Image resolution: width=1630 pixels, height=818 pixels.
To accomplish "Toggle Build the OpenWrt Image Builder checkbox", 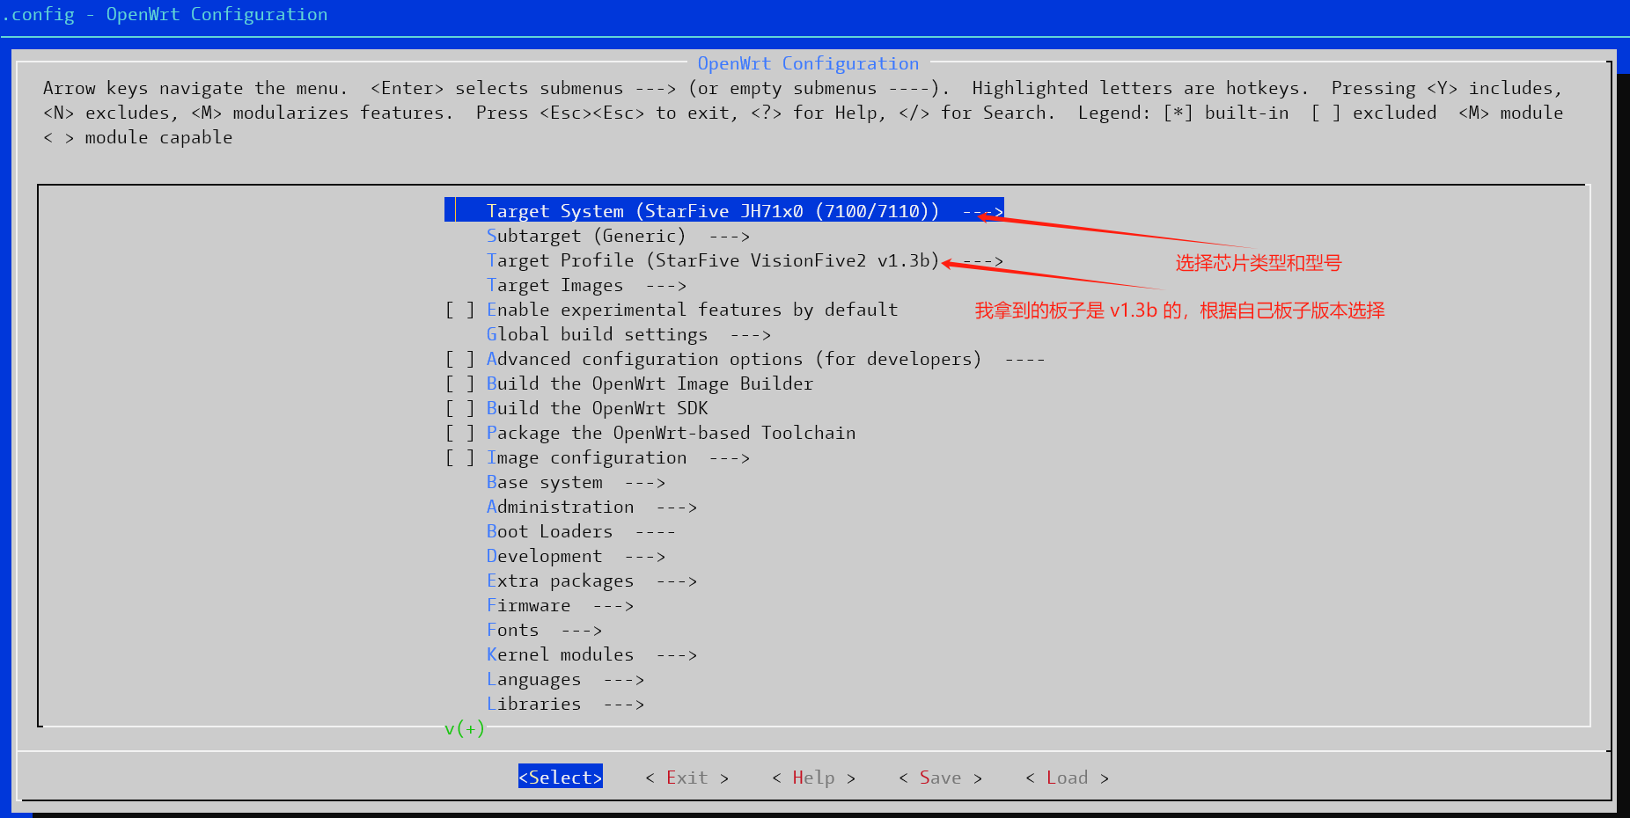I will [x=460, y=383].
